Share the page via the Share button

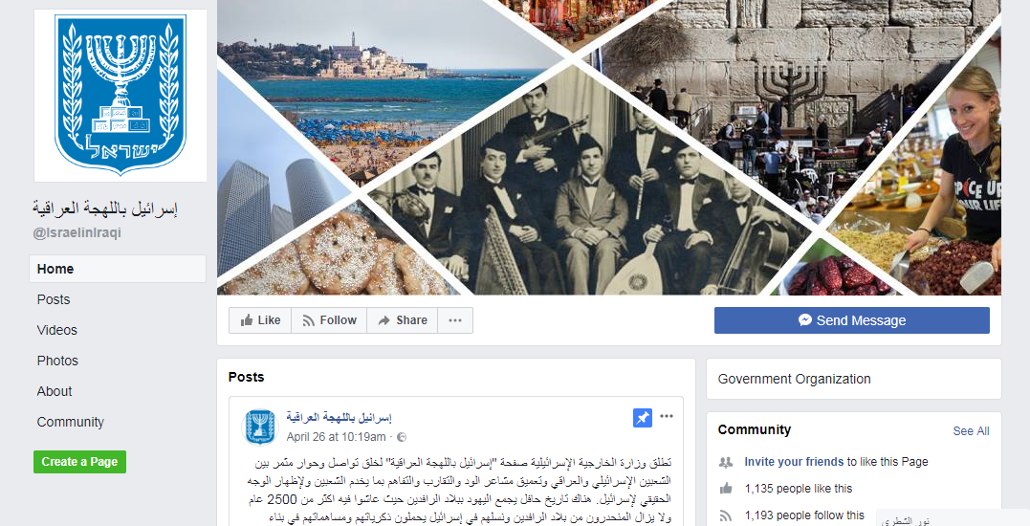402,320
